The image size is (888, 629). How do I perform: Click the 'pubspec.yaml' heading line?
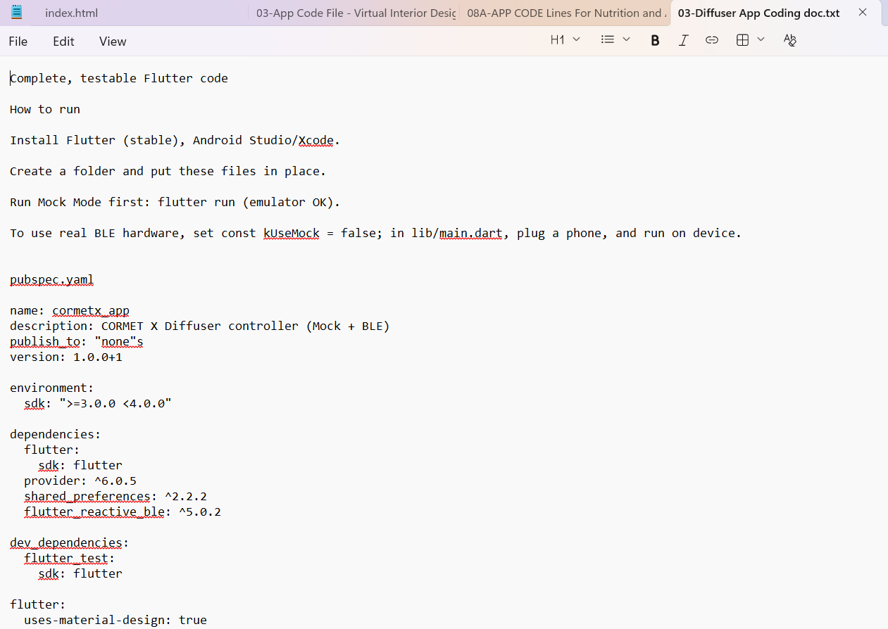coord(52,279)
